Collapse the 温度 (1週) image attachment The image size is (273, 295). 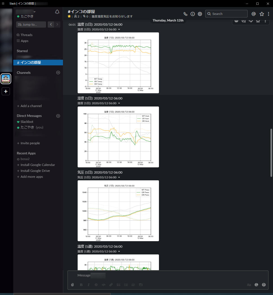pos(119,252)
